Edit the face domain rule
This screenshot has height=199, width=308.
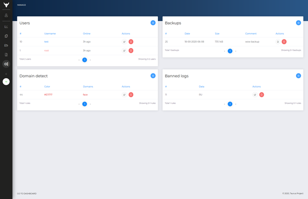124,95
